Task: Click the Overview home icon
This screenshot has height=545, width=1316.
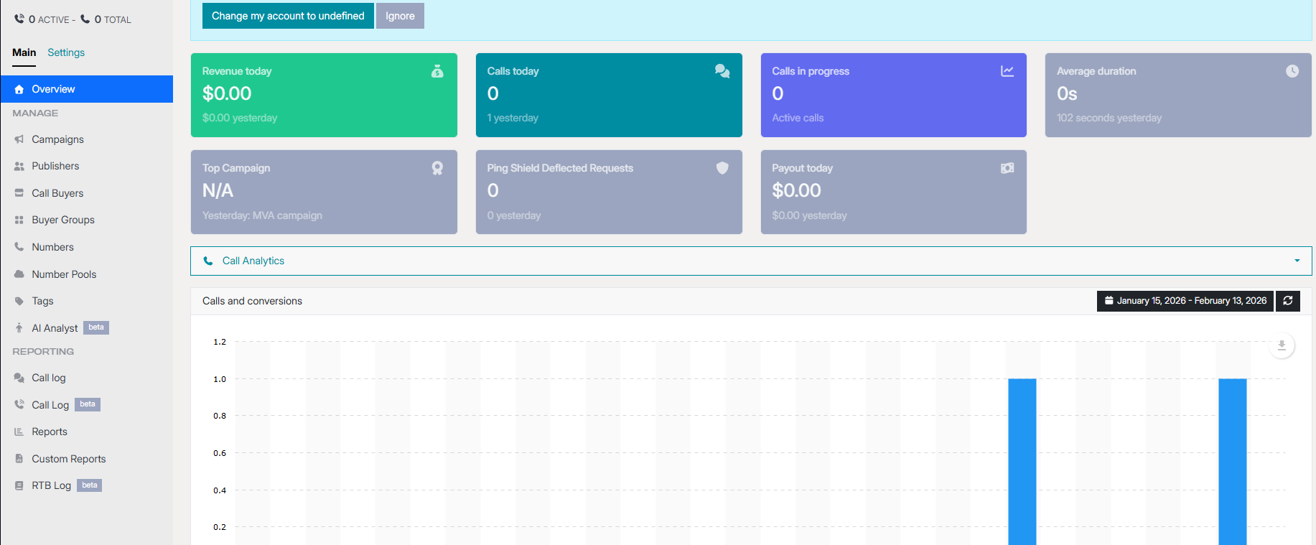Action: [19, 89]
